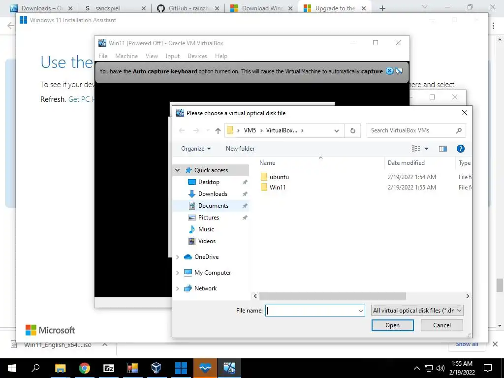Screen dimensions: 504x378
Task: Open the Devices menu in VirtualBox
Action: click(x=197, y=56)
